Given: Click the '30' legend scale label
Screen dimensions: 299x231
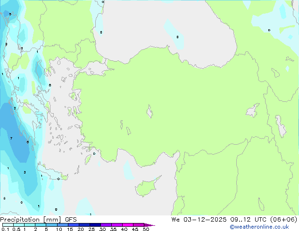Looking at the screenshot, I should [102, 229].
